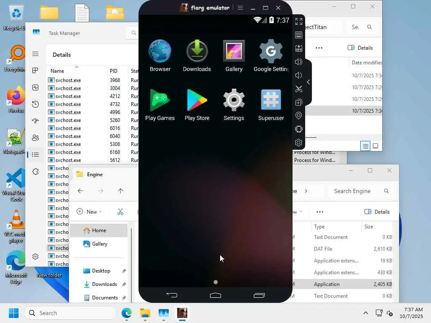Click emulator fullscreen icon in sidebar
Screen dimensions: 431x323
pos(299,21)
